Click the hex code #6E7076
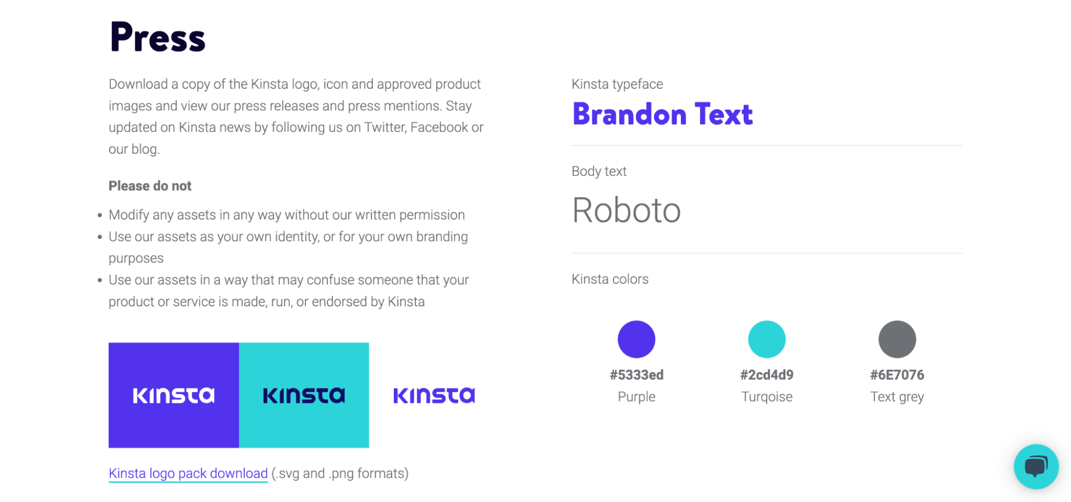 (x=897, y=374)
